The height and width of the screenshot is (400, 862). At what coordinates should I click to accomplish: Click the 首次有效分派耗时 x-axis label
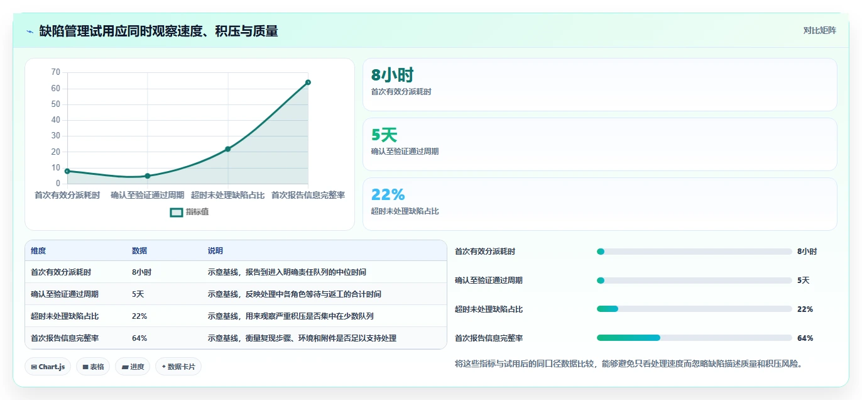click(67, 196)
